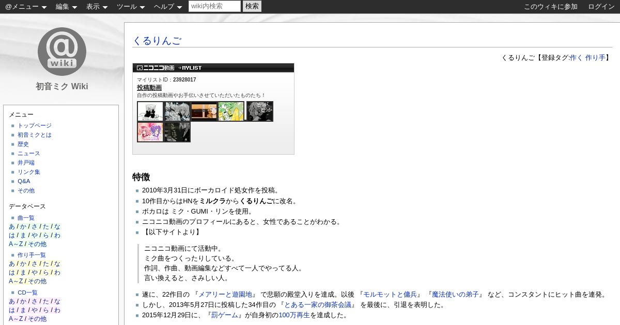Select た index under CD一覧
Screen dimensions: 620x325
[x=45, y=301]
